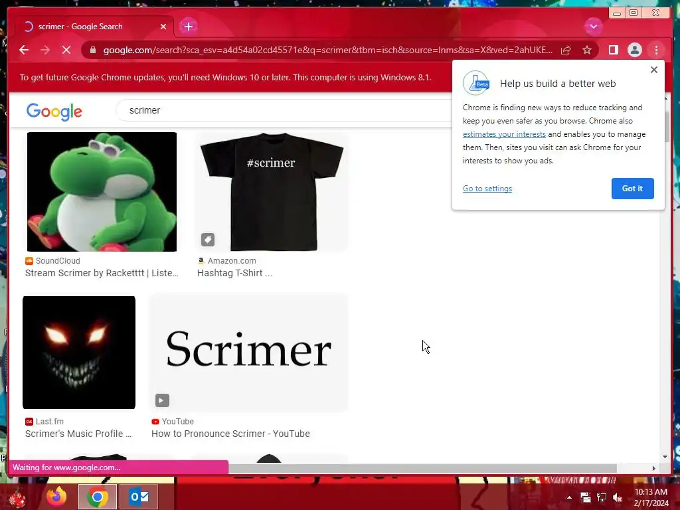680x510 pixels.
Task: Open the site security lock info
Action: click(93, 50)
